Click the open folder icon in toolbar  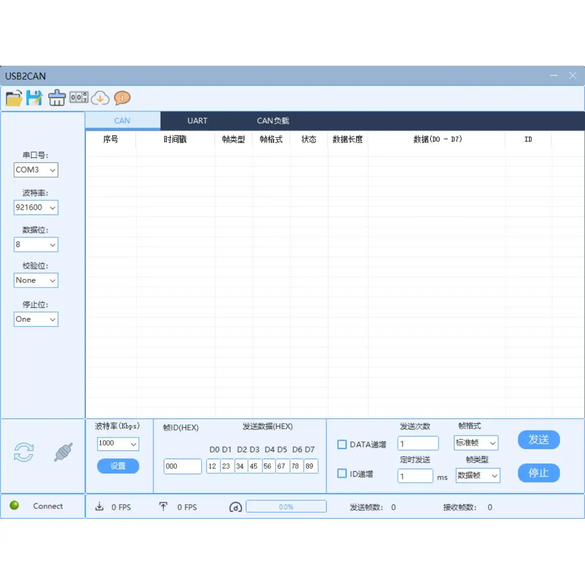[x=14, y=98]
